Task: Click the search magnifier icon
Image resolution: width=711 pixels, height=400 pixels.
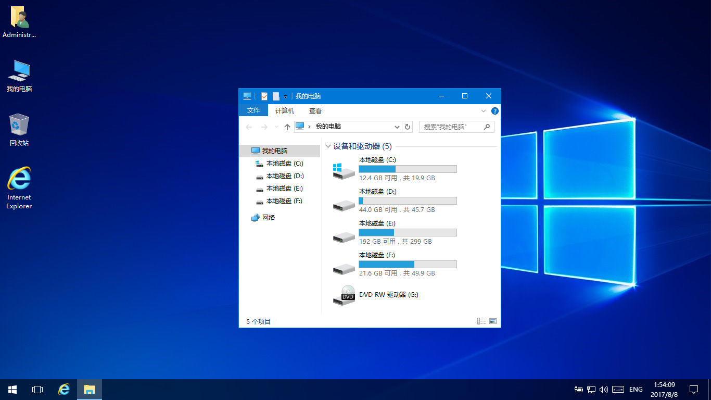Action: pos(487,127)
